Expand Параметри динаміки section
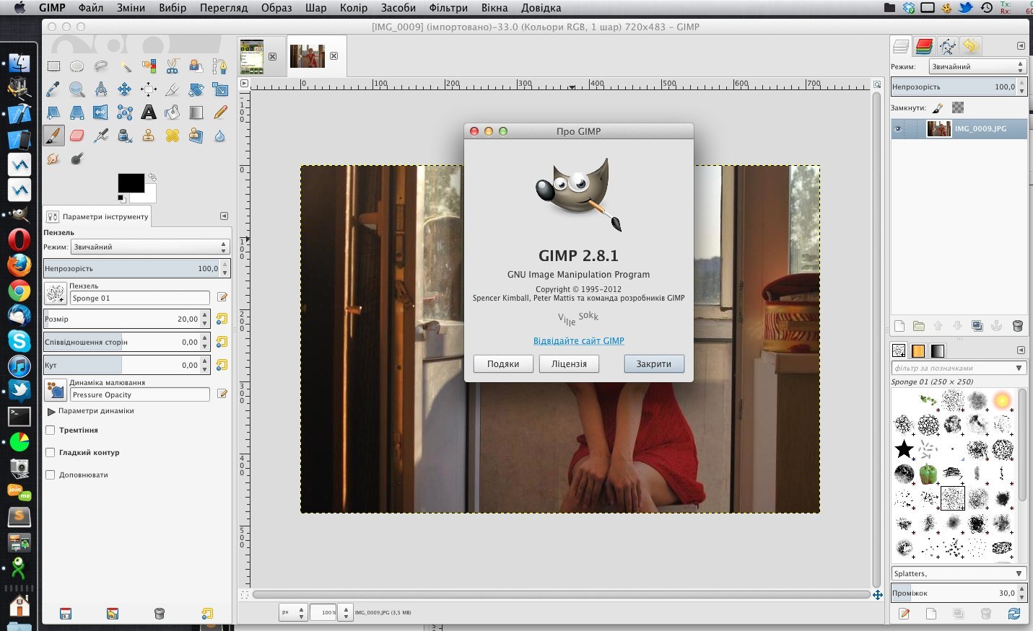The height and width of the screenshot is (631, 1033). pos(51,411)
